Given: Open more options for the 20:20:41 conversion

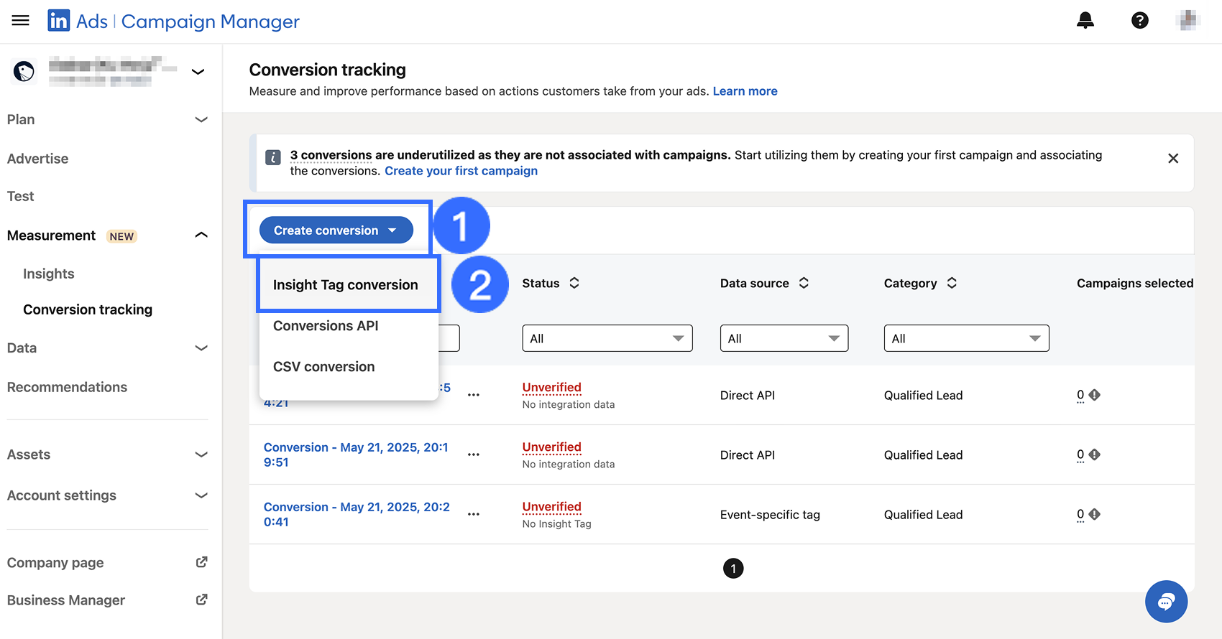Looking at the screenshot, I should coord(473,515).
